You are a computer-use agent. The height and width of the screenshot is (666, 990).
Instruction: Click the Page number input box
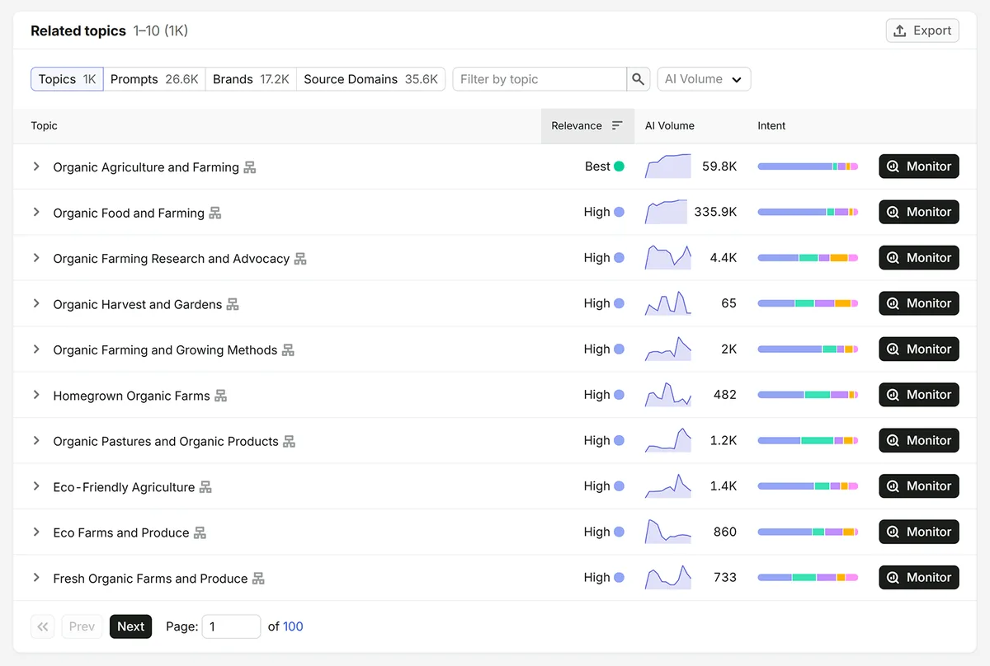pyautogui.click(x=231, y=626)
